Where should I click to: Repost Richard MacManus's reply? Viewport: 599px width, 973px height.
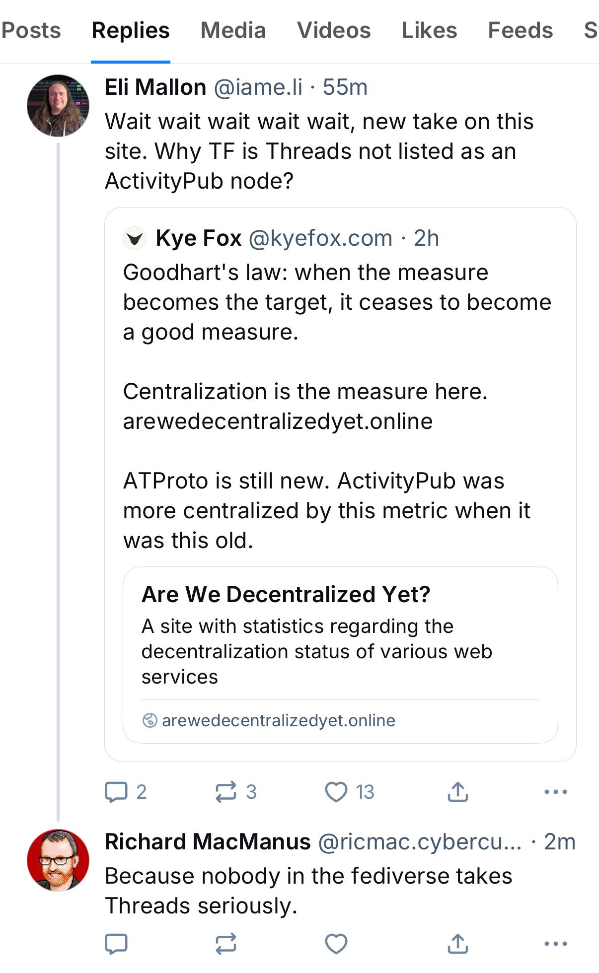click(x=226, y=944)
